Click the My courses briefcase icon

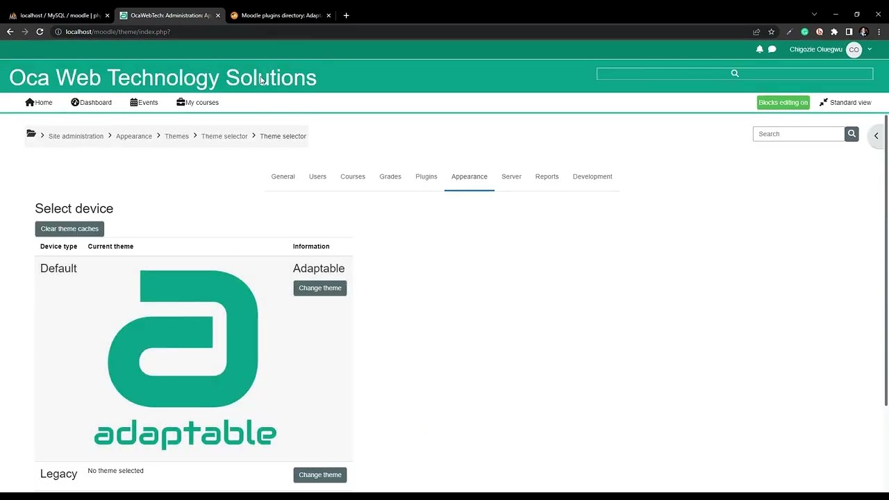tap(181, 102)
